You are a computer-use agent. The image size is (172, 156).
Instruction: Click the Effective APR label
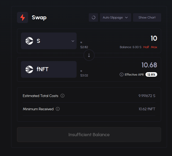(x=134, y=75)
